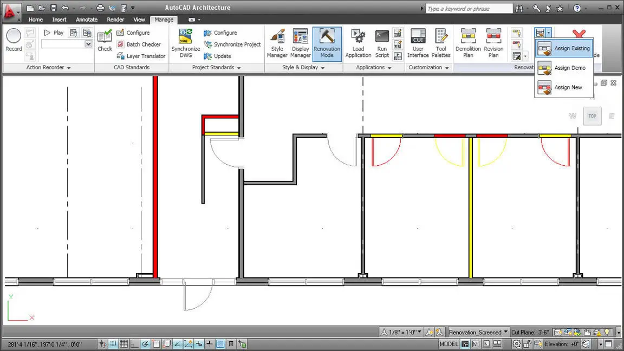Launch the Load Application tool
The image size is (624, 351).
click(358, 43)
